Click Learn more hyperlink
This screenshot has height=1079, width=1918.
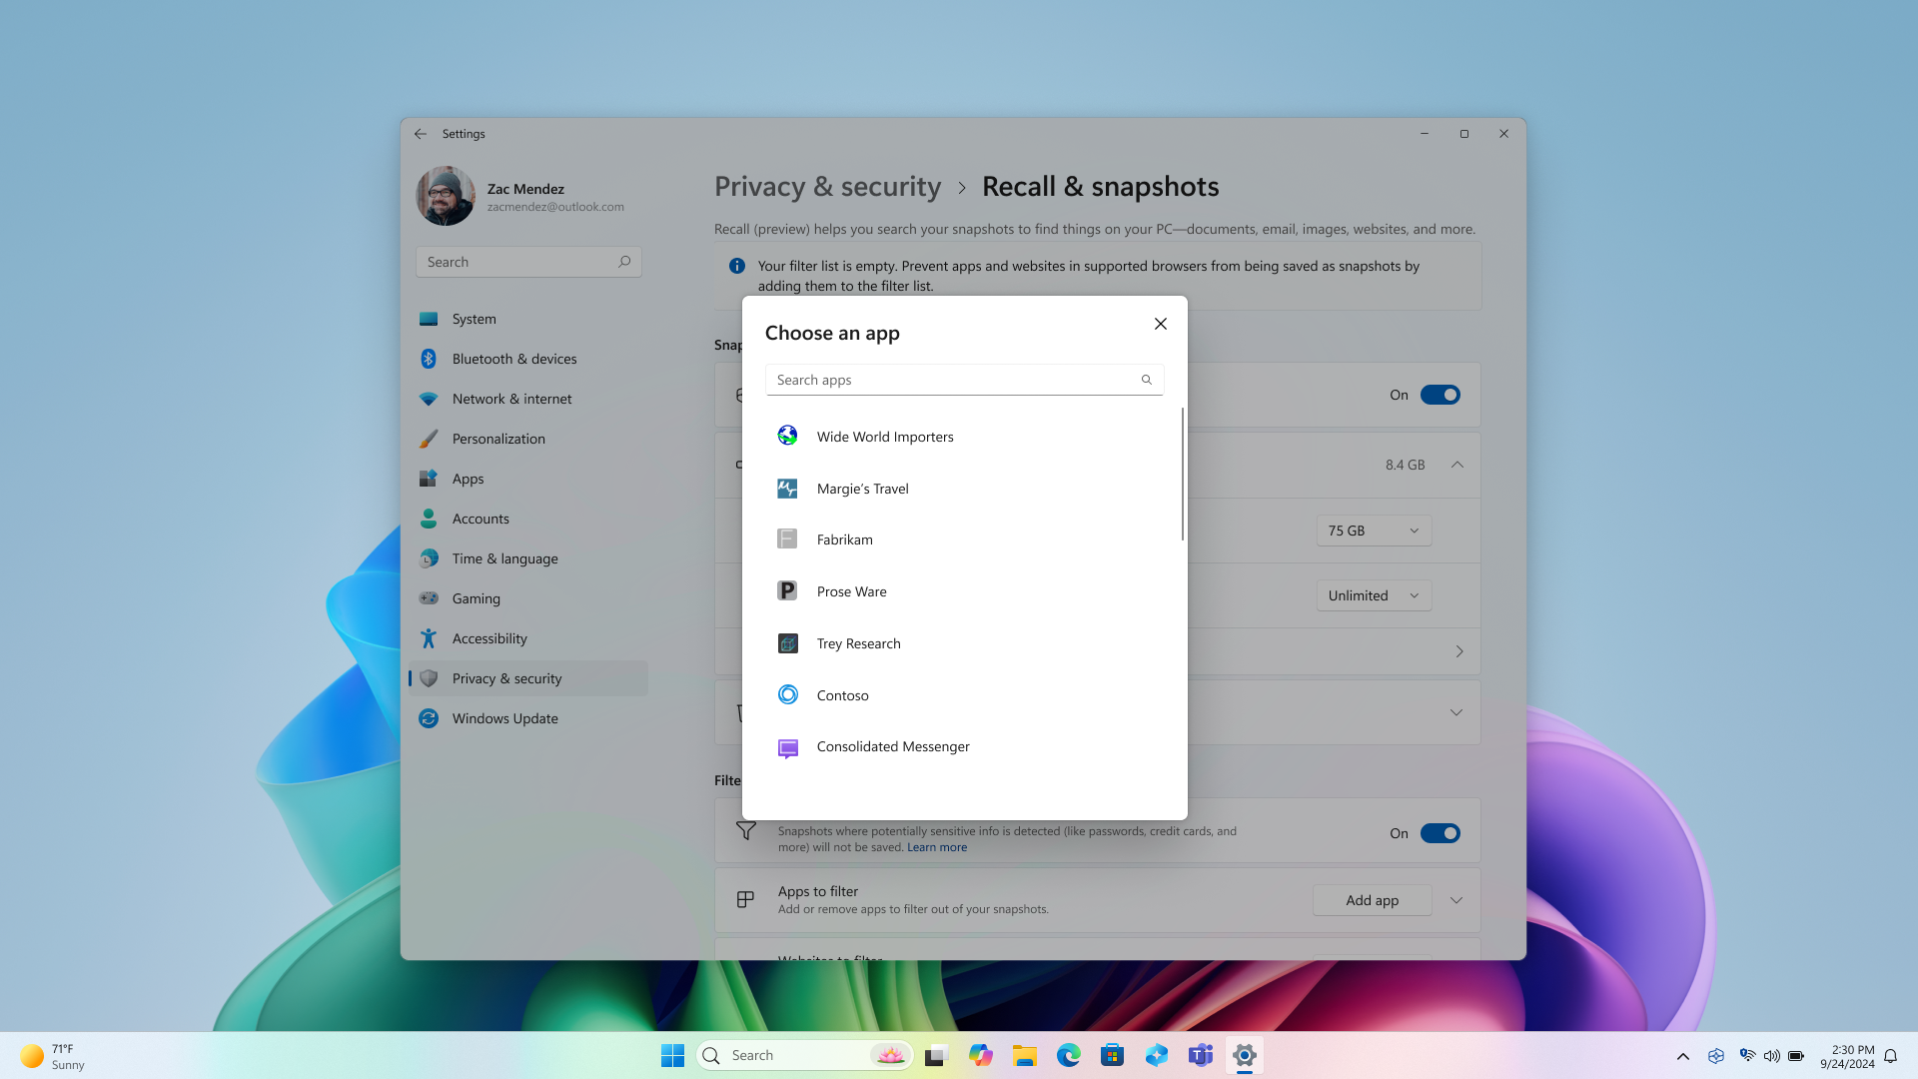tap(937, 846)
